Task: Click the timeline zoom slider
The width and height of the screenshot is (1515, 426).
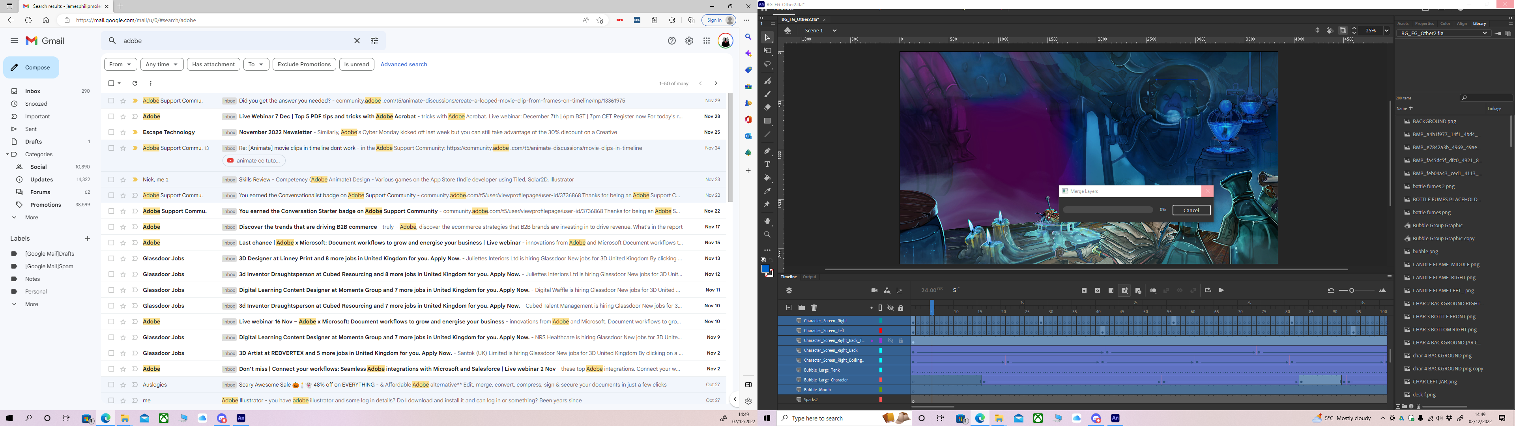Action: click(x=1351, y=290)
